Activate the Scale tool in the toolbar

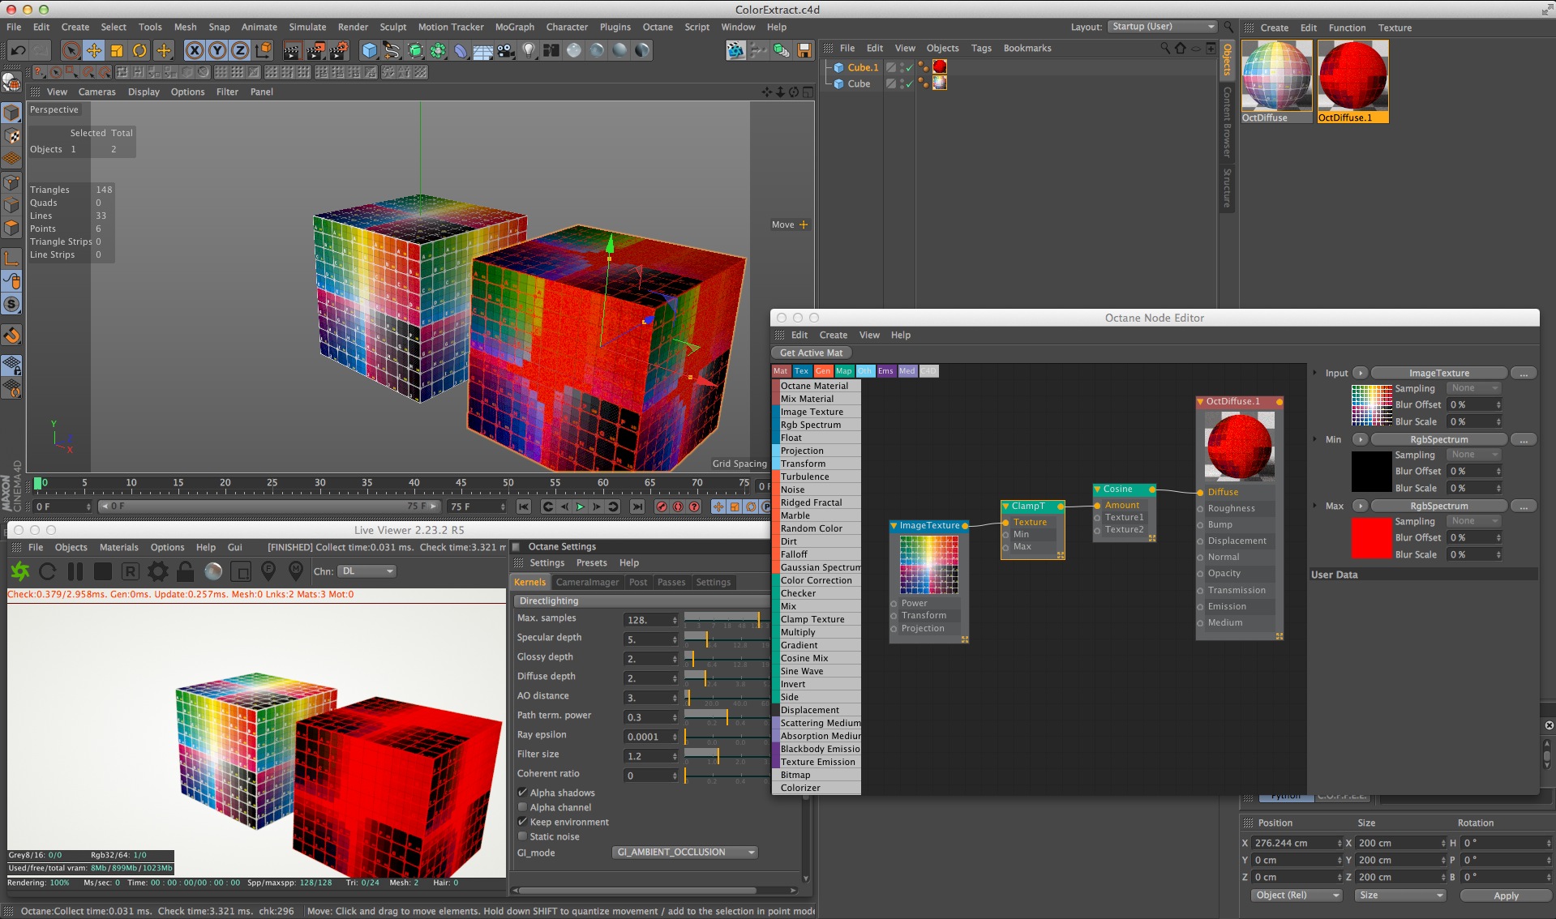[117, 50]
